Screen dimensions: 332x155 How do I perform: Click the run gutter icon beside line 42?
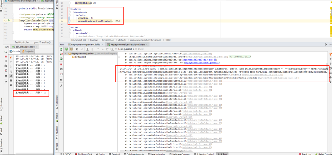[x=9, y=20]
